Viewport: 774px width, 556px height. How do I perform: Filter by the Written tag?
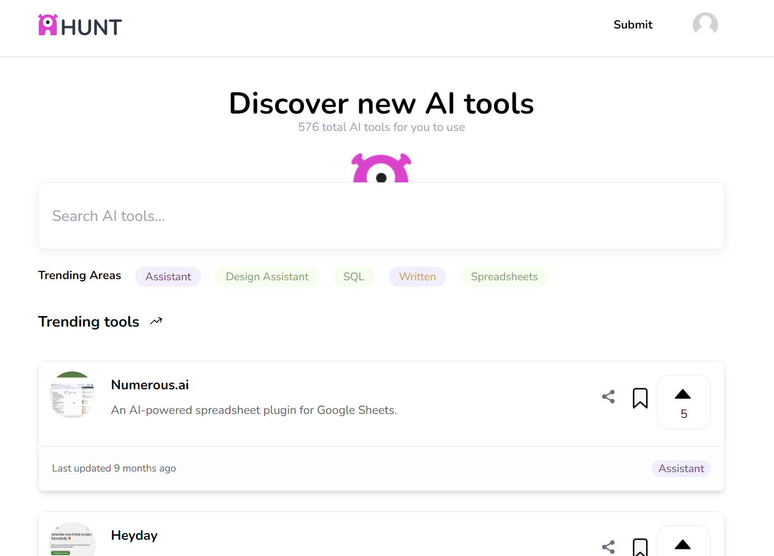(x=418, y=276)
